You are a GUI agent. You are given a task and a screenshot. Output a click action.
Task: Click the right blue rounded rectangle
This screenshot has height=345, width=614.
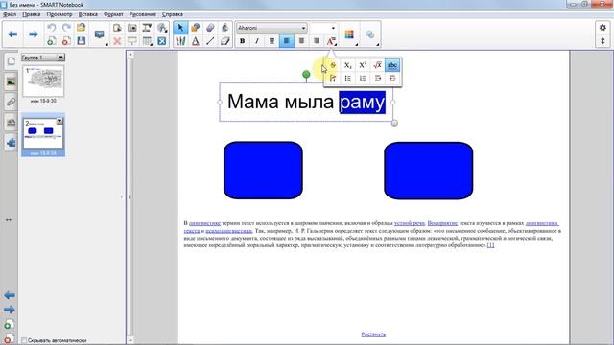[x=429, y=171]
